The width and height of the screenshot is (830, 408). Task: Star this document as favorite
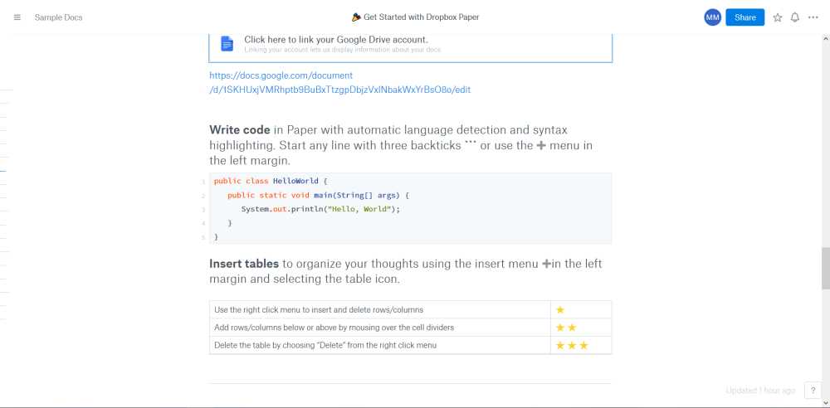pyautogui.click(x=777, y=17)
